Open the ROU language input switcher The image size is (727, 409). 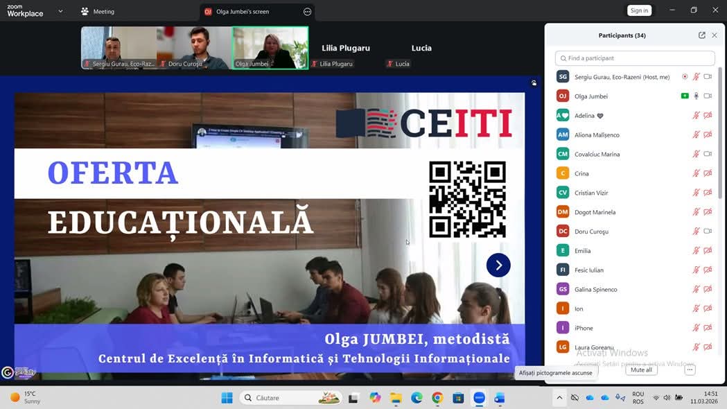point(638,398)
